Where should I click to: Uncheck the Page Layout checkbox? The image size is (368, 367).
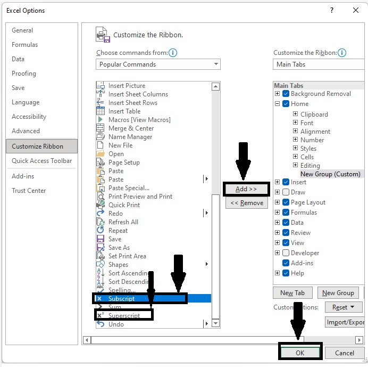click(x=286, y=202)
